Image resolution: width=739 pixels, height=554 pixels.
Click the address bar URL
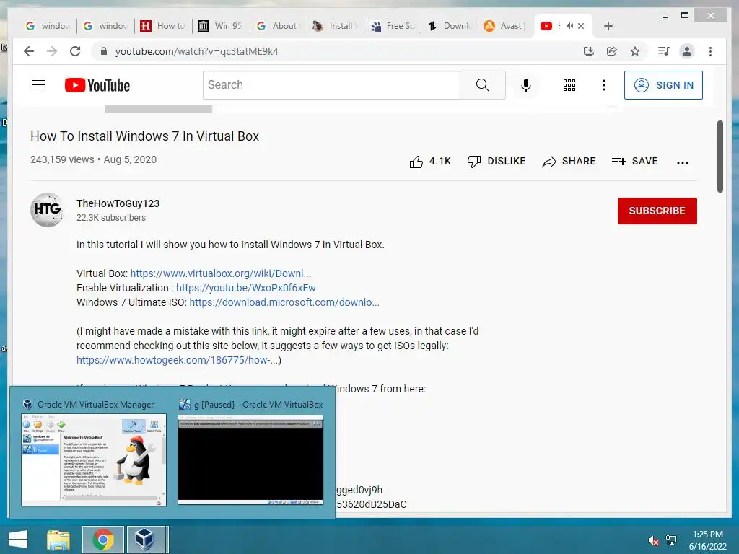(x=196, y=51)
